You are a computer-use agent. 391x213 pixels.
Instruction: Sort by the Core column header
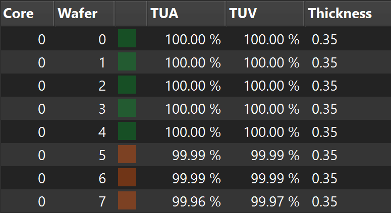(x=27, y=13)
